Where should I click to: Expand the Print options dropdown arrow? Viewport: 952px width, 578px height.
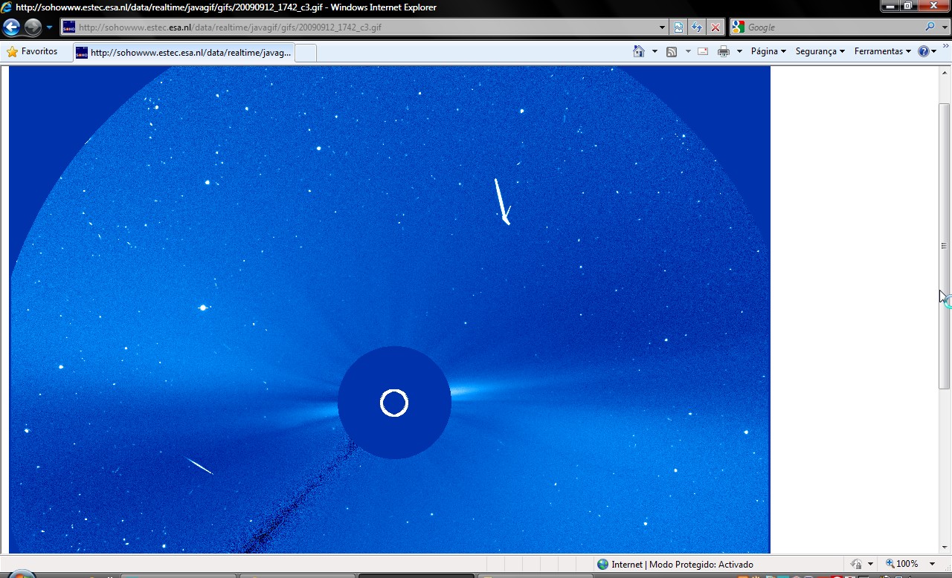[739, 51]
